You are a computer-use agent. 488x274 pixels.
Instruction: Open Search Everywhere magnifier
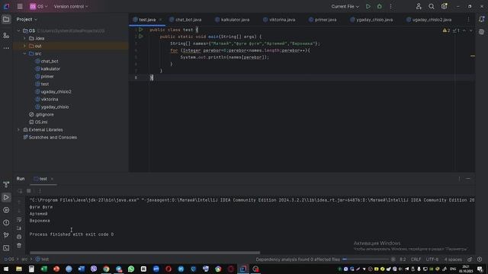[432, 6]
